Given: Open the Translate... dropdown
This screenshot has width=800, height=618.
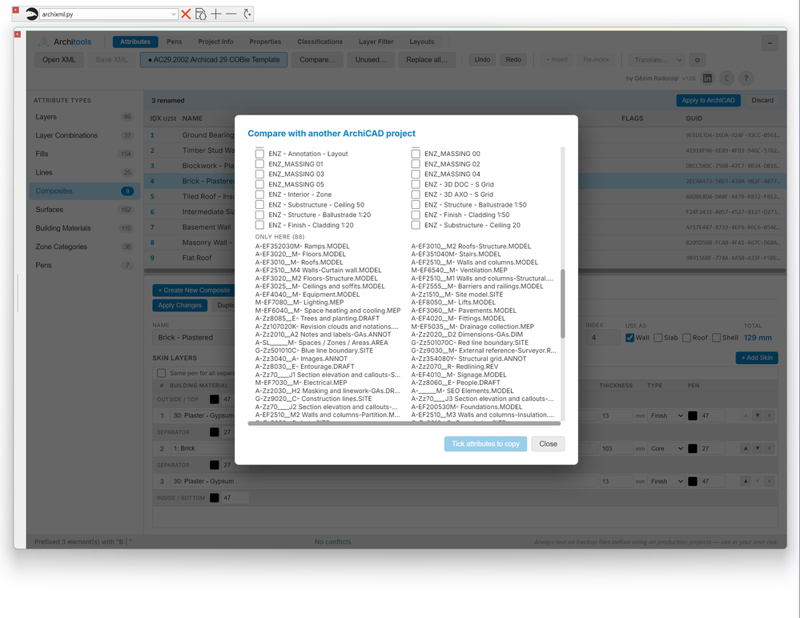Looking at the screenshot, I should click(x=656, y=60).
